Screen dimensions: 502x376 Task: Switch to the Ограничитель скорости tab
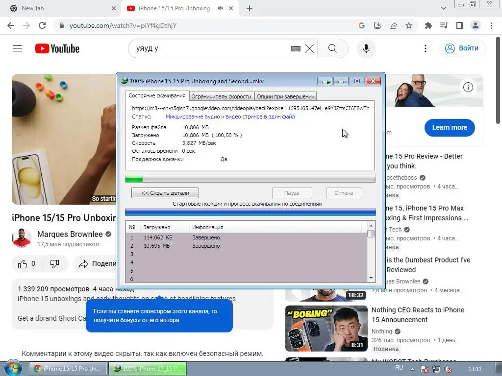(x=221, y=96)
